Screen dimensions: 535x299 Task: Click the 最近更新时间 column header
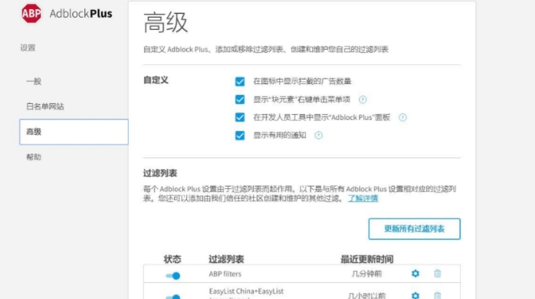(x=367, y=259)
